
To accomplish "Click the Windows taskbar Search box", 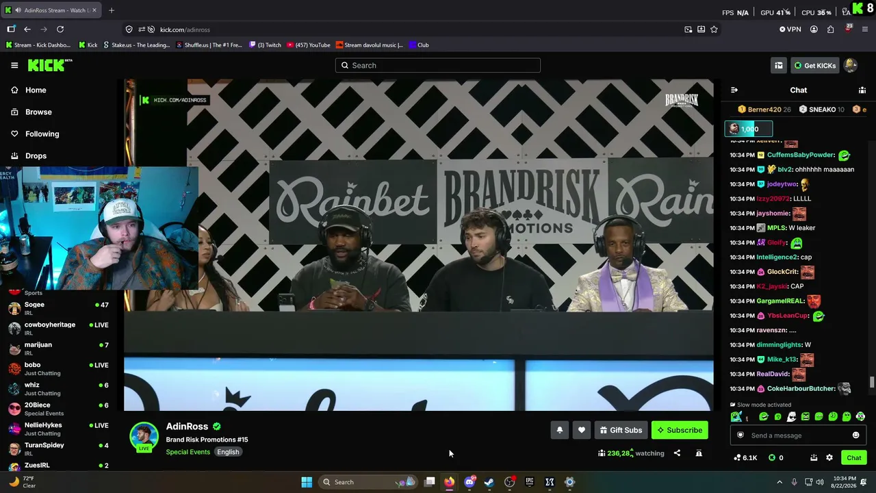I will tap(369, 482).
